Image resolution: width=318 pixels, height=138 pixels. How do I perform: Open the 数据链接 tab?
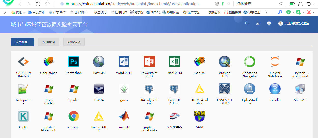click(74, 42)
